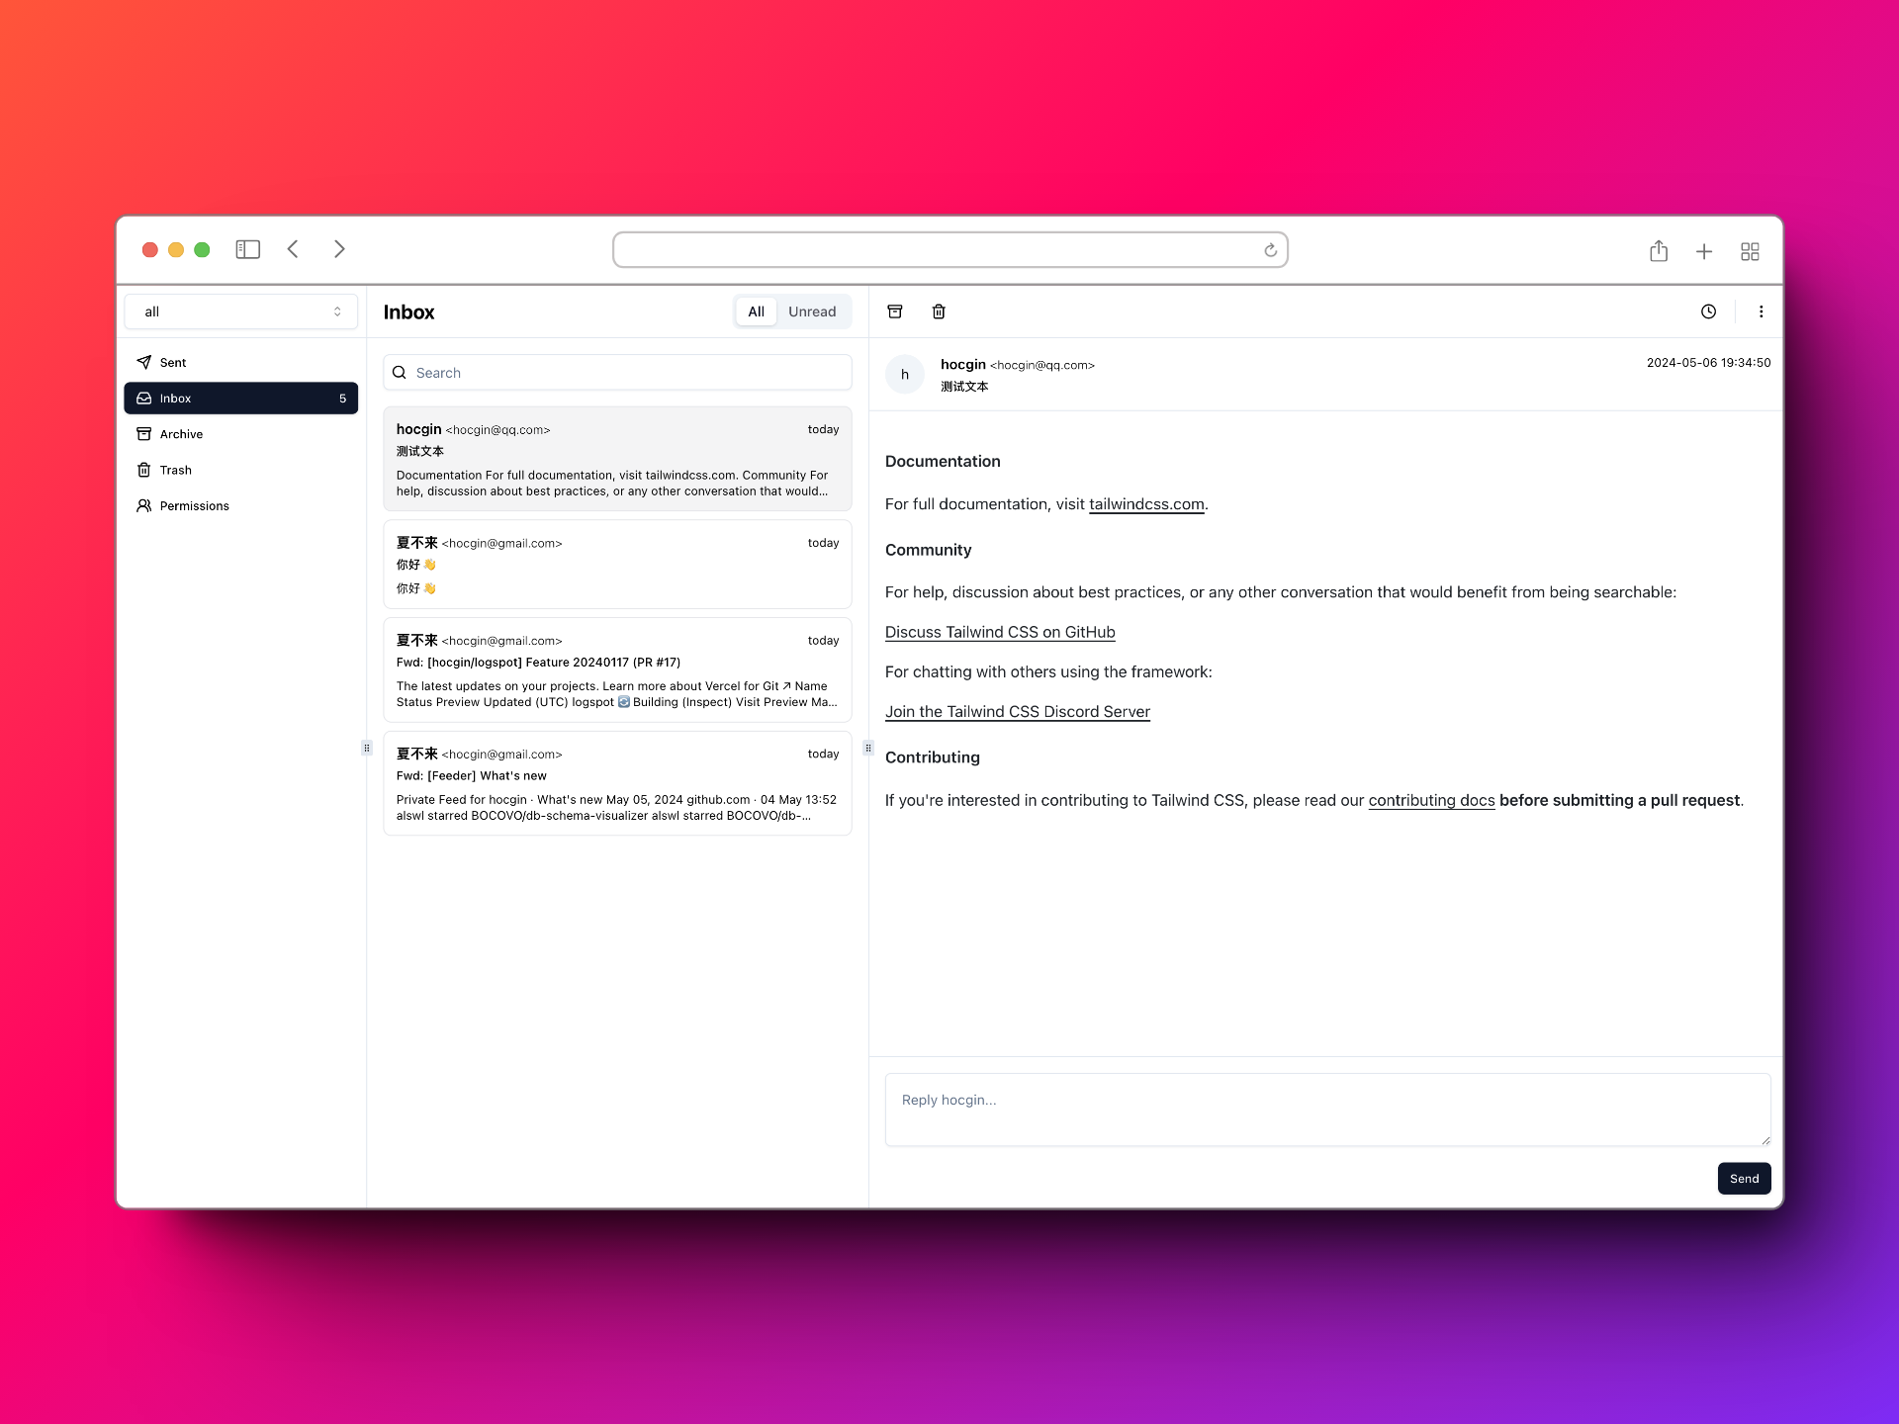This screenshot has height=1424, width=1899.
Task: Follow the Join Tailwind CSS Discord Server link
Action: [x=1017, y=712]
